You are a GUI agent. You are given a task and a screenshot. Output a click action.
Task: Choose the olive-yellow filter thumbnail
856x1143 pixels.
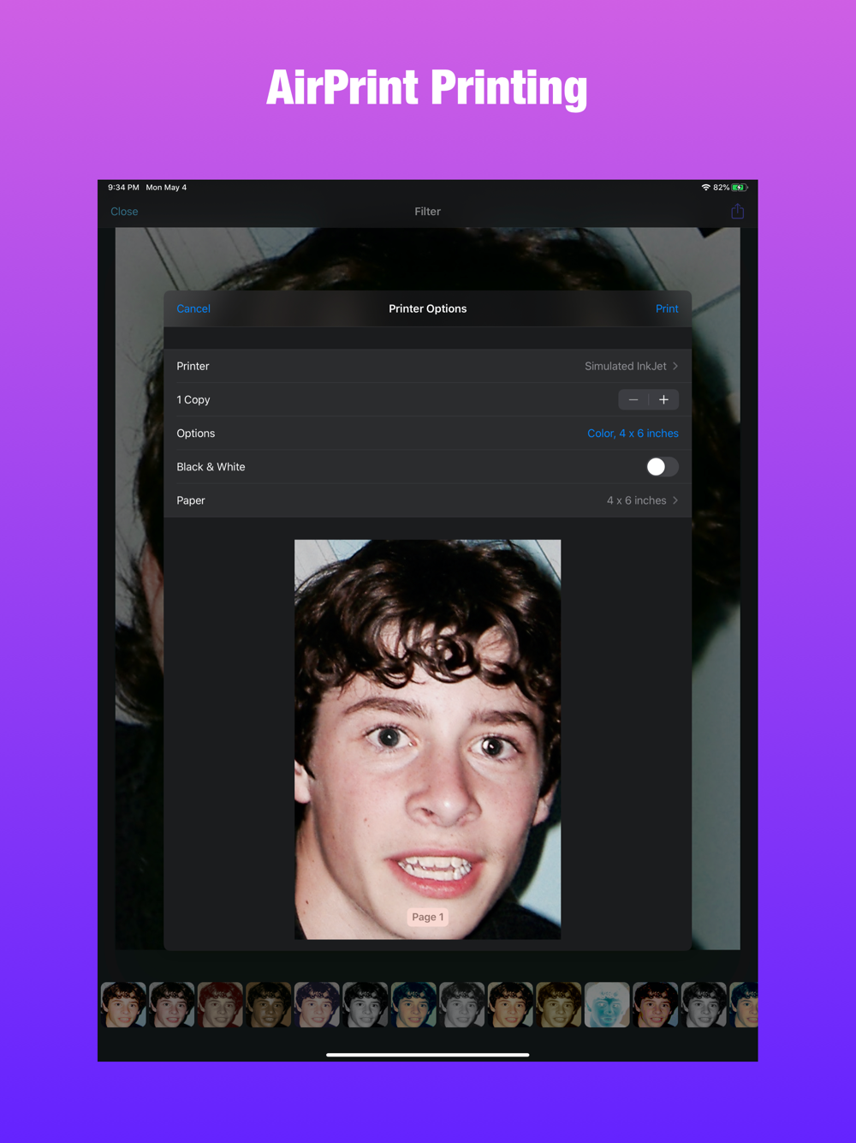pyautogui.click(x=559, y=1004)
